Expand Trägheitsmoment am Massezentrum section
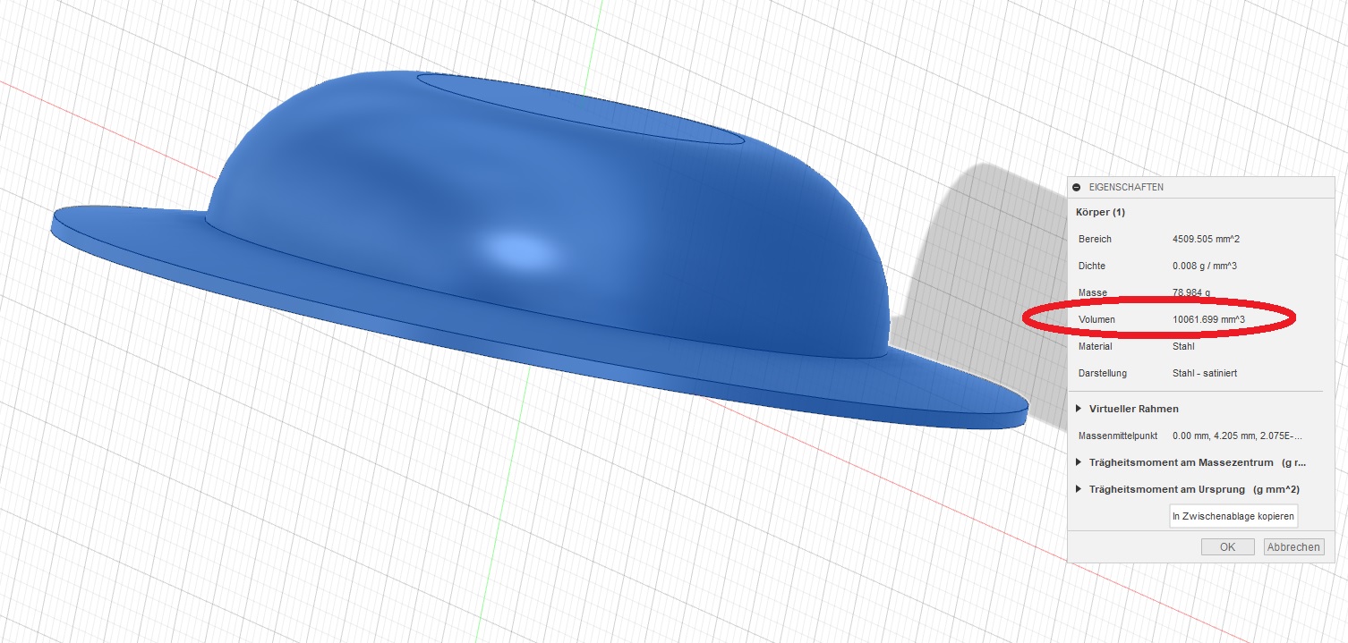Viewport: 1348px width, 643px height. pyautogui.click(x=1079, y=463)
